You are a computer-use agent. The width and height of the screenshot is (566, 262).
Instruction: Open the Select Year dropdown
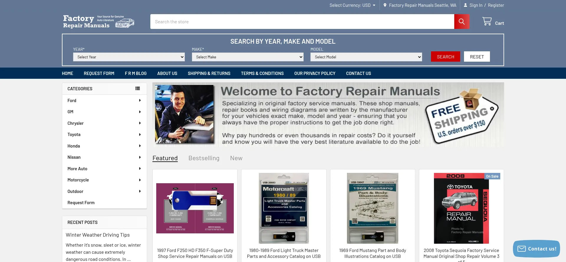(x=129, y=57)
